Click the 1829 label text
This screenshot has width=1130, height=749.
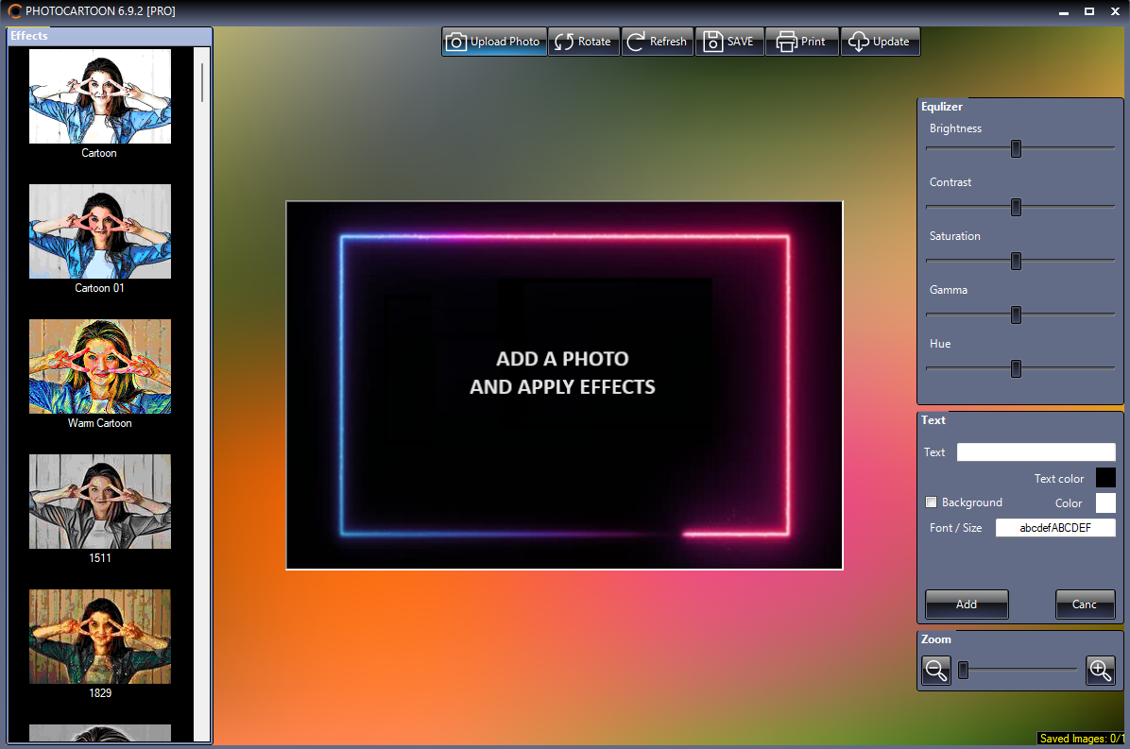point(100,693)
